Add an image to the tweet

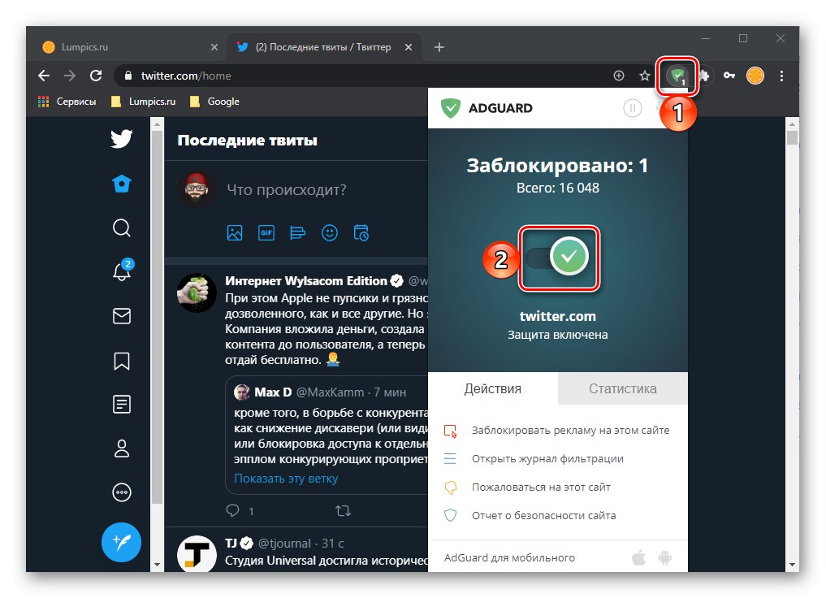pos(235,232)
